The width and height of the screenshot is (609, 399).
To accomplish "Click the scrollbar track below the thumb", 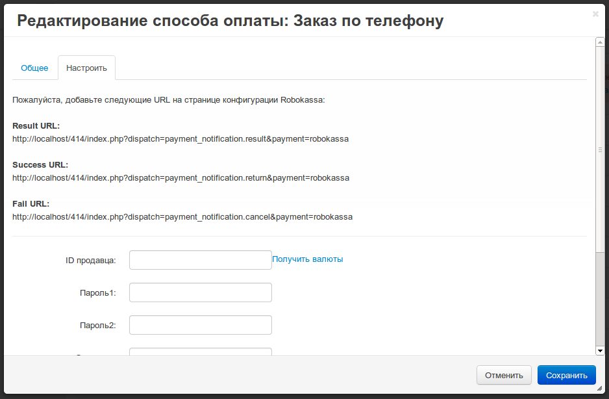I will (x=600, y=299).
